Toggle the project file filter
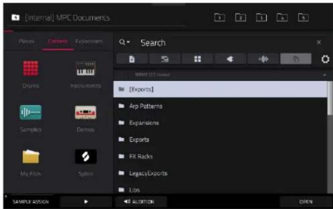This screenshot has width=333, height=209. tap(132, 59)
